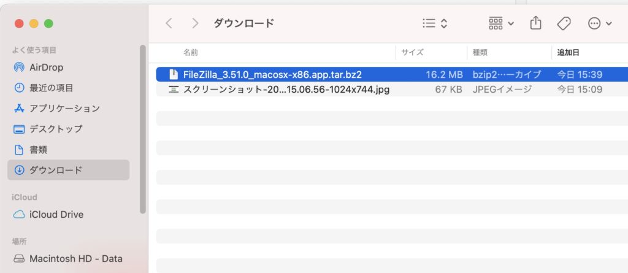Open デスクトップ in the sidebar
This screenshot has width=628, height=273.
pos(69,129)
